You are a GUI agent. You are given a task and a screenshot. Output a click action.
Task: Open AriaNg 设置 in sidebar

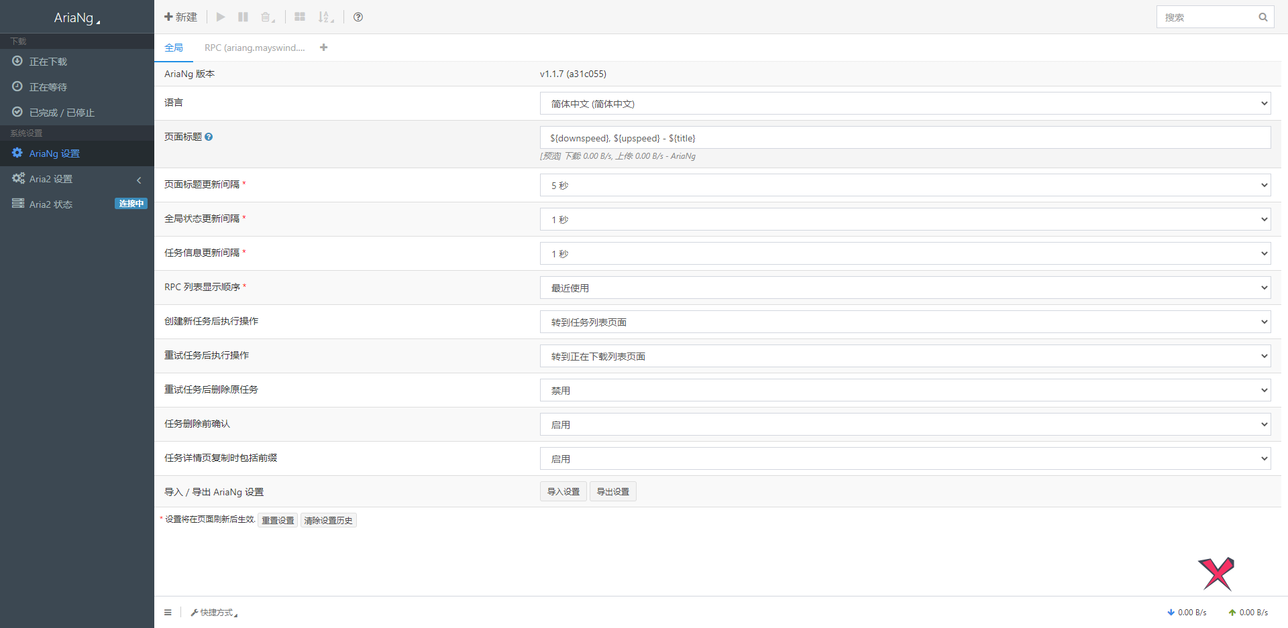click(x=77, y=153)
